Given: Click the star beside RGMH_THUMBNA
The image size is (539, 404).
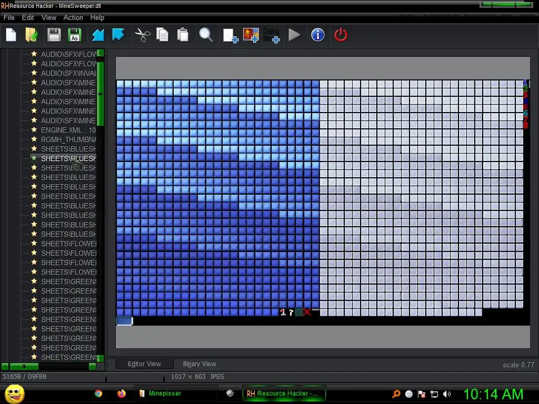Looking at the screenshot, I should coord(34,139).
